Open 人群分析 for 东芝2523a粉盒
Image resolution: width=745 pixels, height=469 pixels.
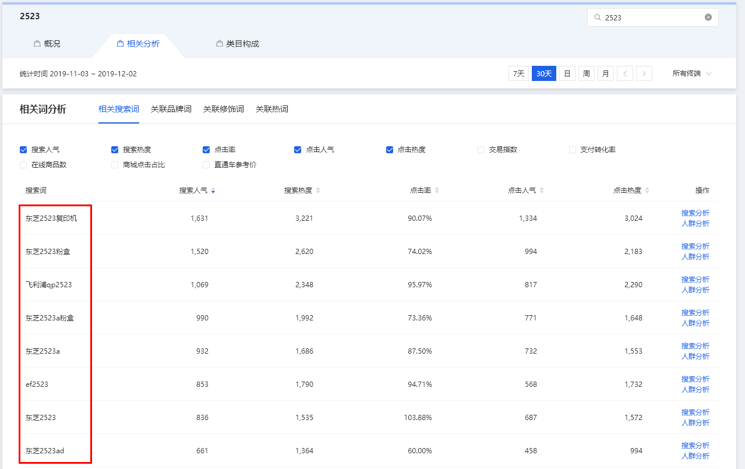[x=695, y=323]
